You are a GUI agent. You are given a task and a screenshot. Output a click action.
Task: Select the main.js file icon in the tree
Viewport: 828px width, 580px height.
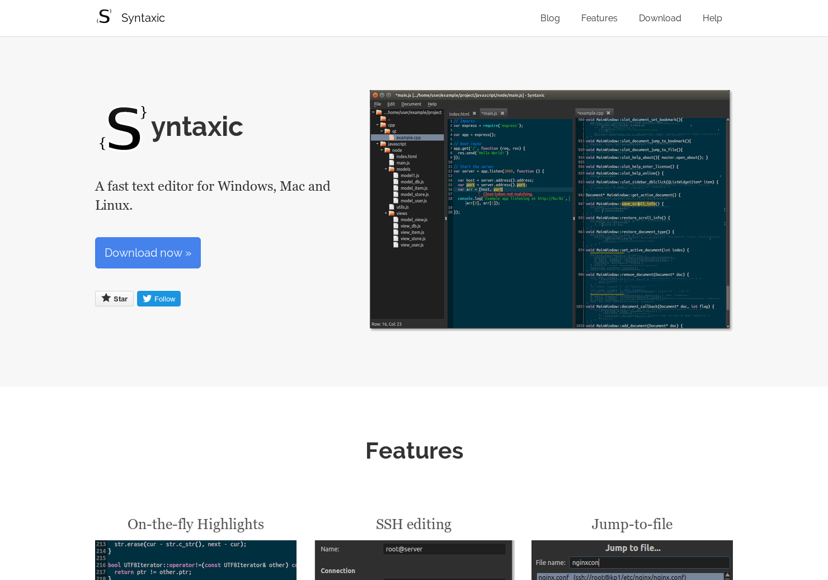(392, 163)
